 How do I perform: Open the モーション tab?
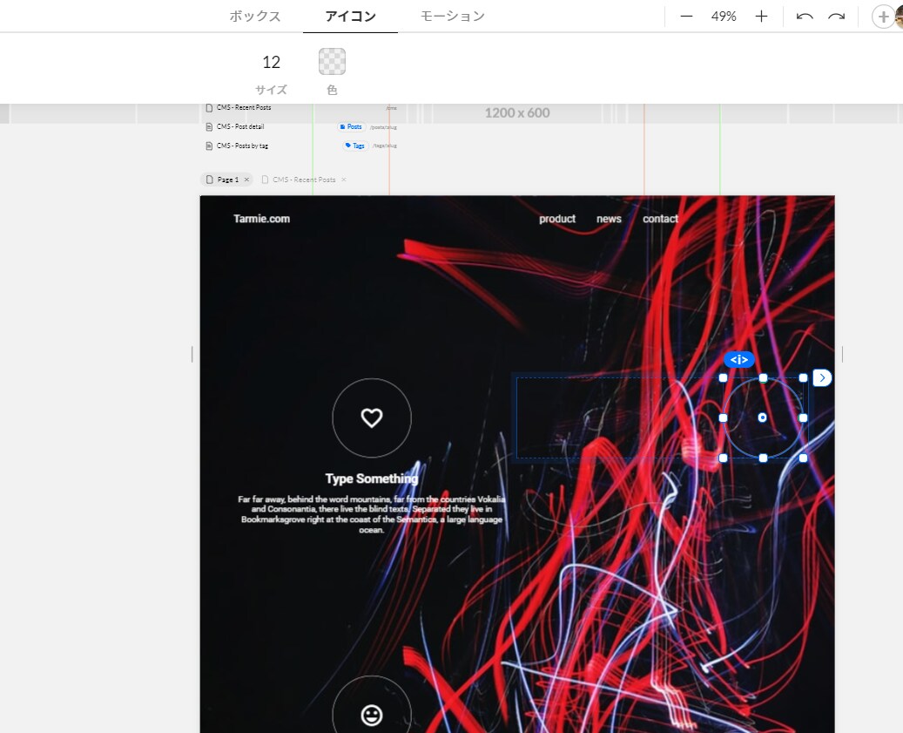452,17
